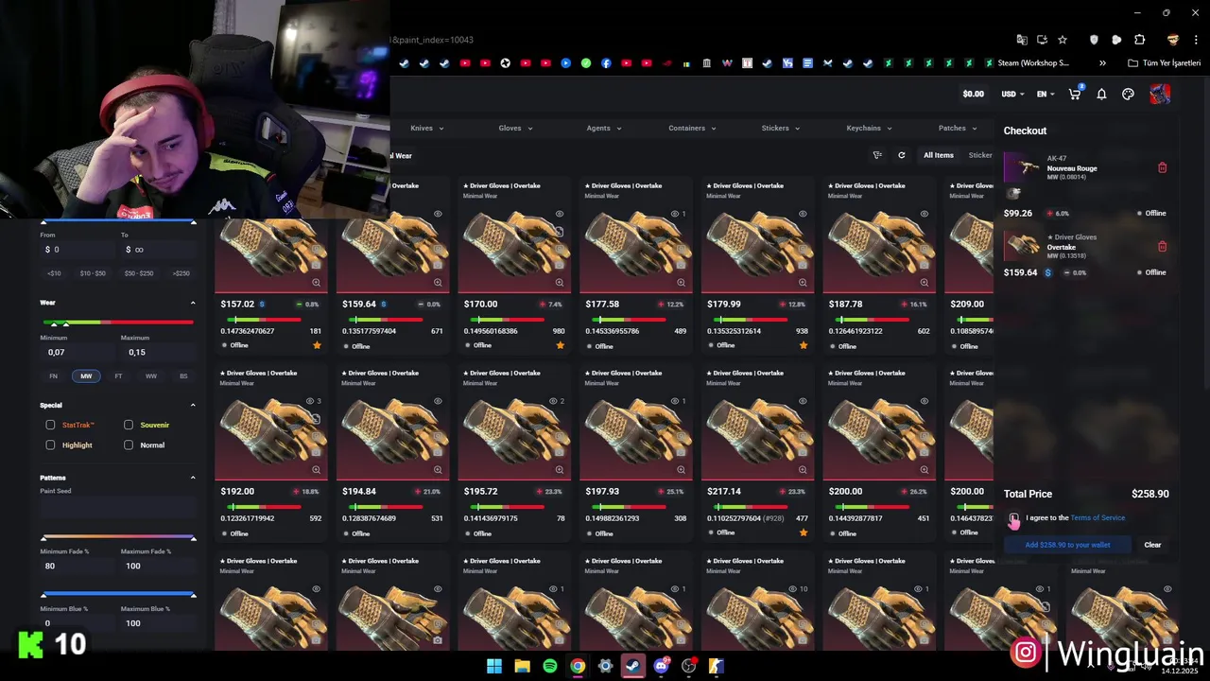Expand the Gloves category menu
Screen dimensions: 1210x681
[x=515, y=128]
